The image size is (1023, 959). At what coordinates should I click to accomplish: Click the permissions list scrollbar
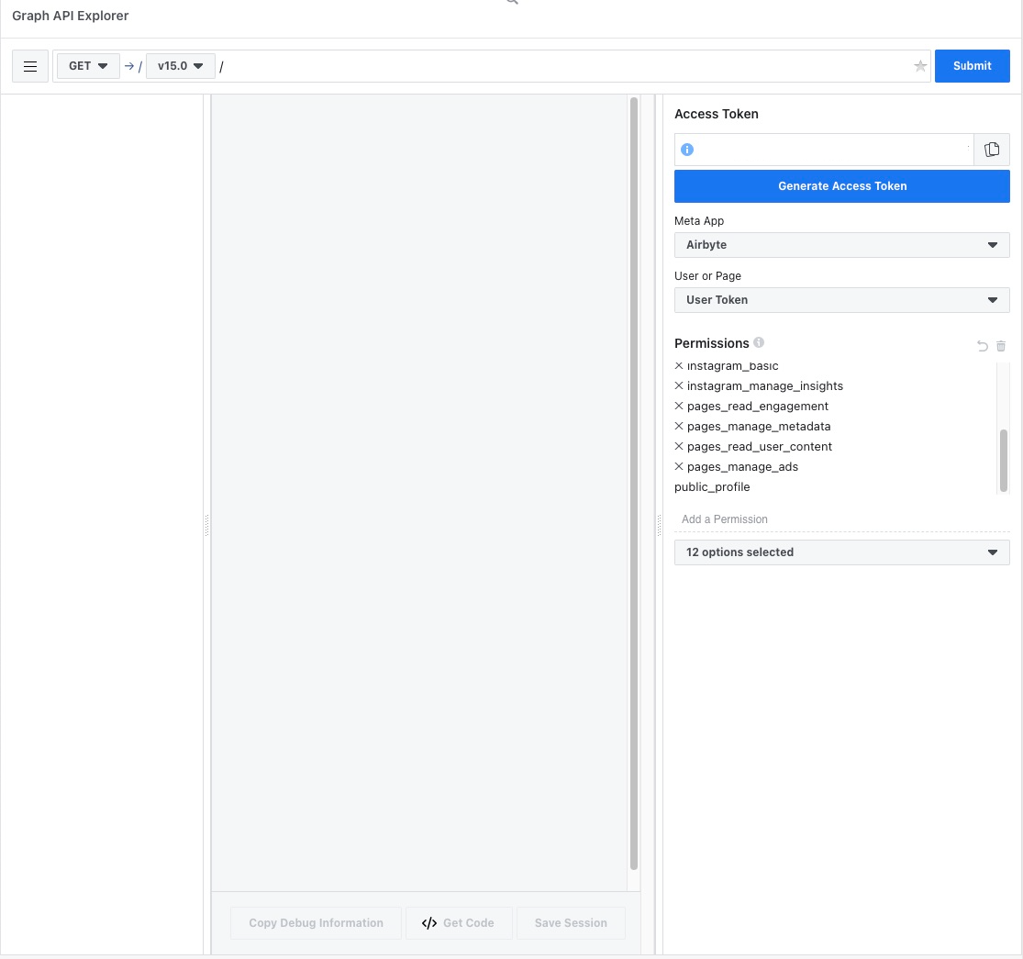[x=1003, y=459]
